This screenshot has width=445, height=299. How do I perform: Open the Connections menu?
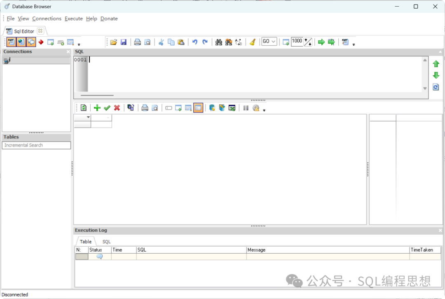47,19
